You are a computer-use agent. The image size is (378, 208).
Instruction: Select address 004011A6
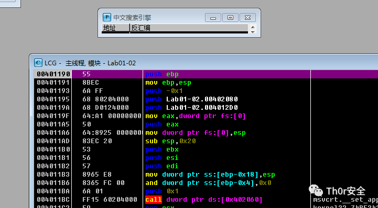[53, 133]
